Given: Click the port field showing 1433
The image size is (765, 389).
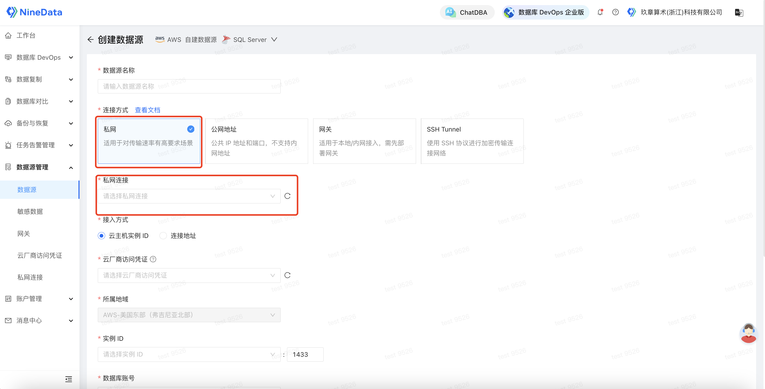Looking at the screenshot, I should (305, 354).
